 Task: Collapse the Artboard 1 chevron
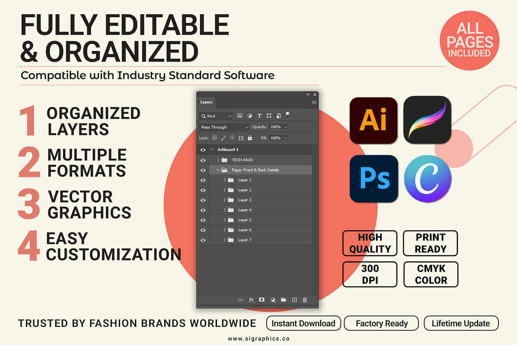212,150
